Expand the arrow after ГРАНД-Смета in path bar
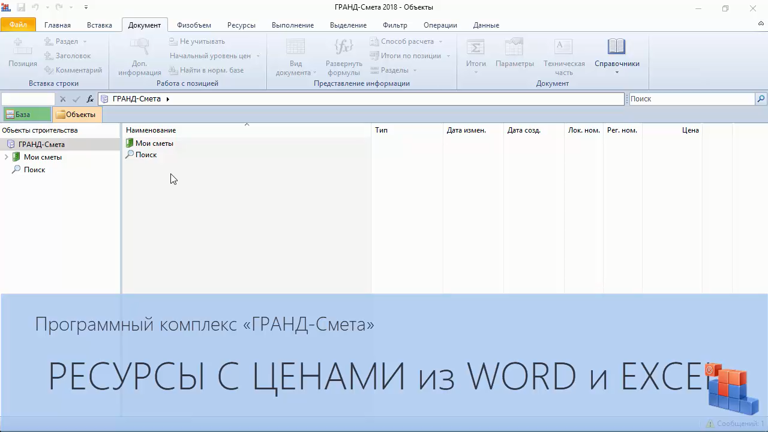 tap(167, 99)
